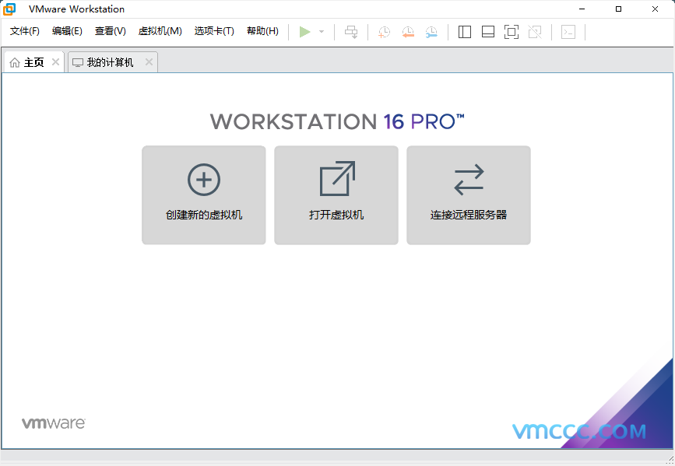Click the console view toolbar icon
The image size is (675, 466).
pos(568,32)
